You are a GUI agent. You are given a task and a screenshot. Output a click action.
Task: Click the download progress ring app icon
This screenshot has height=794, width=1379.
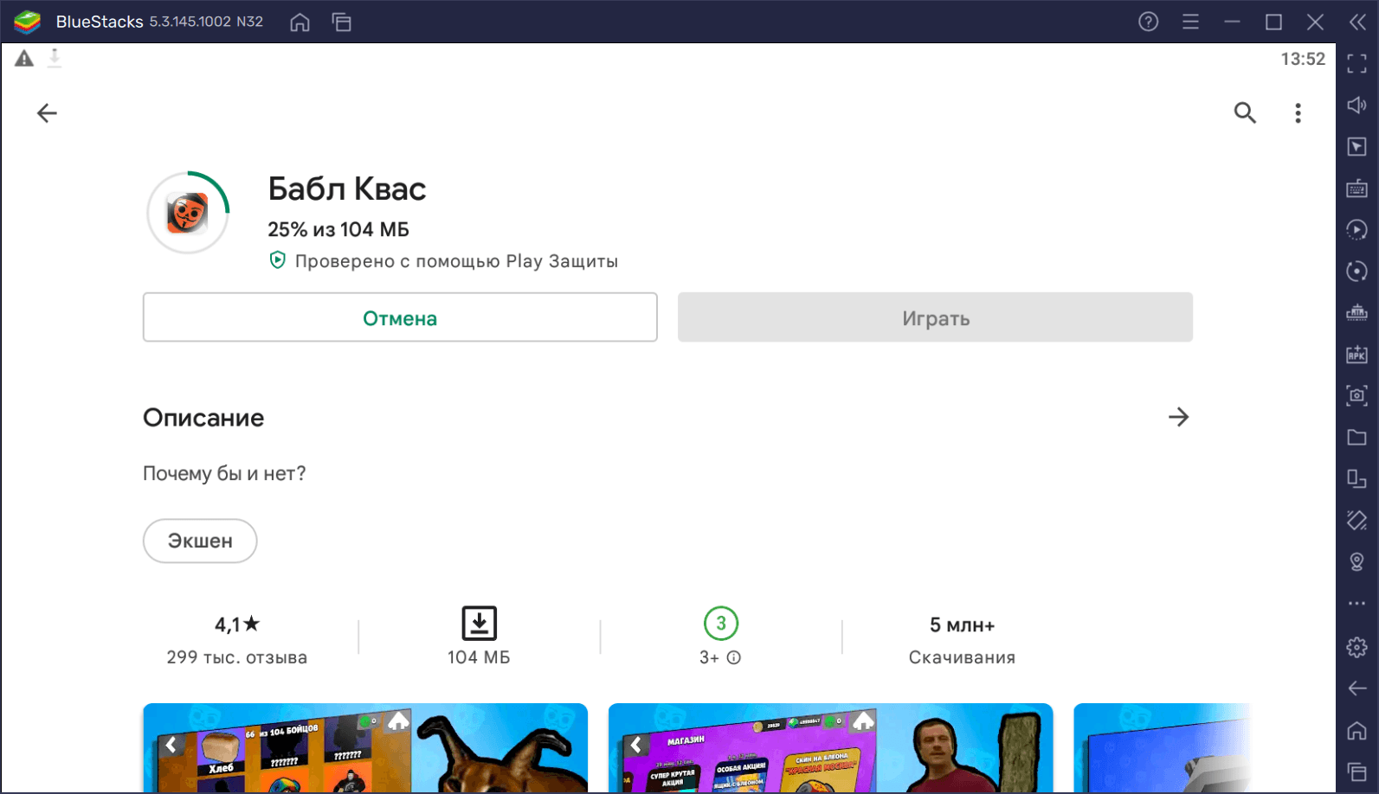click(x=188, y=213)
